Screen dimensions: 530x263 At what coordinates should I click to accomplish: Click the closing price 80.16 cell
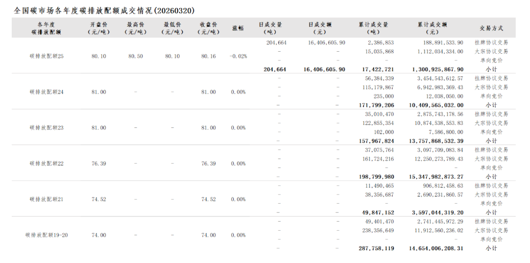tap(208, 56)
